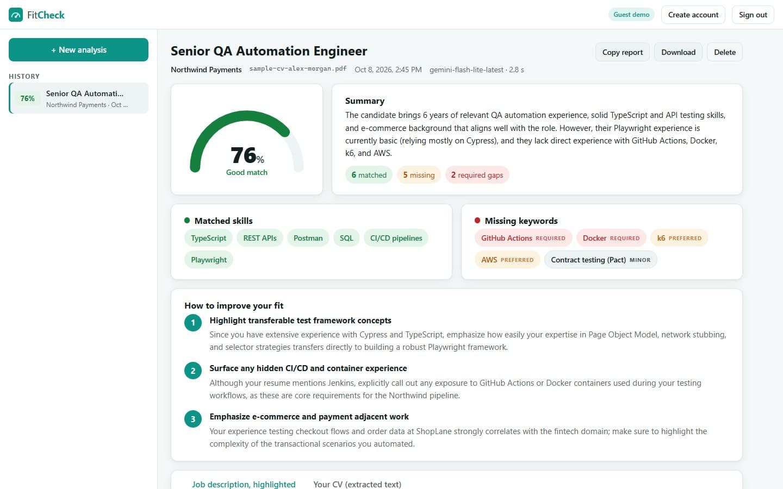Click the step 3 number icon
The width and height of the screenshot is (783, 489).
pos(193,419)
